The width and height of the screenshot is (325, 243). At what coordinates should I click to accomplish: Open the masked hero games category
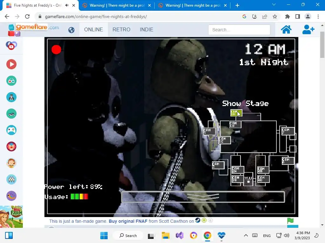pos(11,97)
